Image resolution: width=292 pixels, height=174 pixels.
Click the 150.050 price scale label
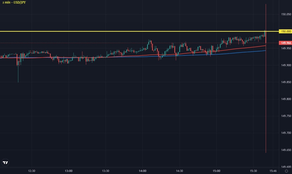(286, 15)
